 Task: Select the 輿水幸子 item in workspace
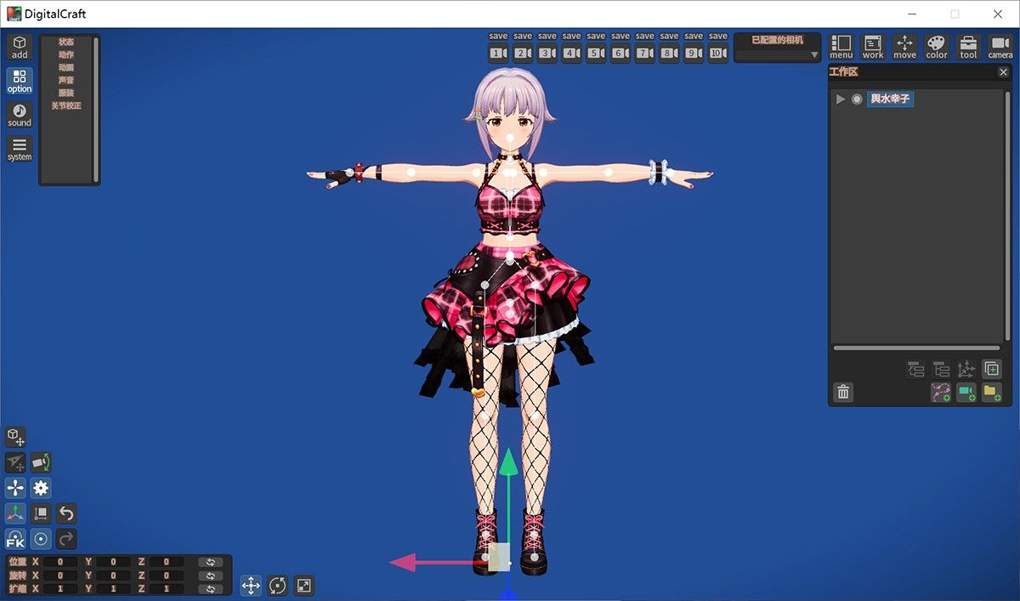pyautogui.click(x=890, y=99)
